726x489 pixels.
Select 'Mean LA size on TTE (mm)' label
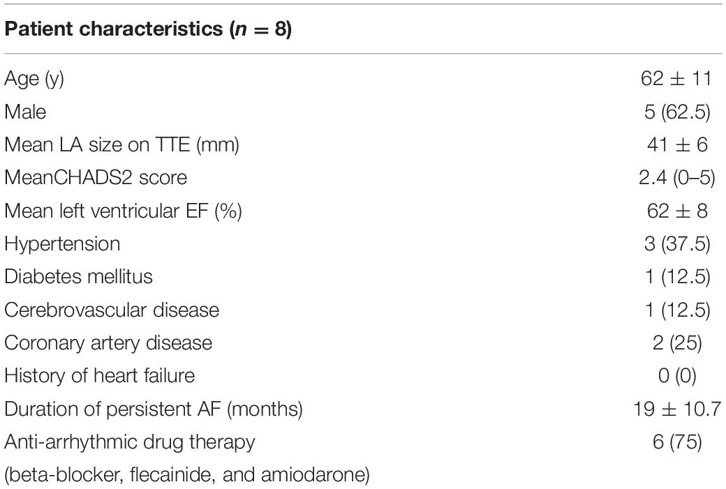[121, 145]
